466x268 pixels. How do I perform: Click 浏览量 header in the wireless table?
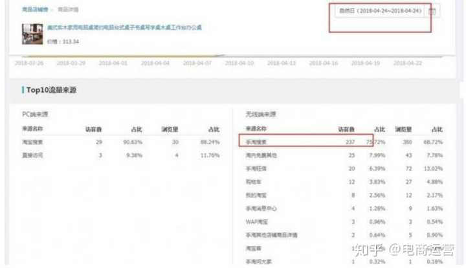pos(403,129)
